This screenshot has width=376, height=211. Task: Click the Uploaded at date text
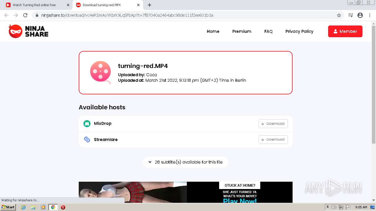(x=182, y=80)
